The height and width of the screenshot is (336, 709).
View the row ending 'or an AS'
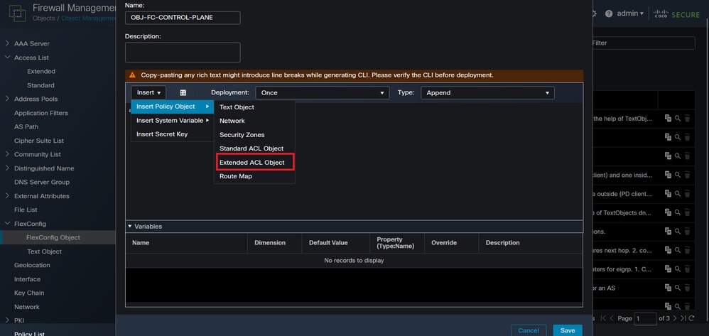(x=677, y=288)
